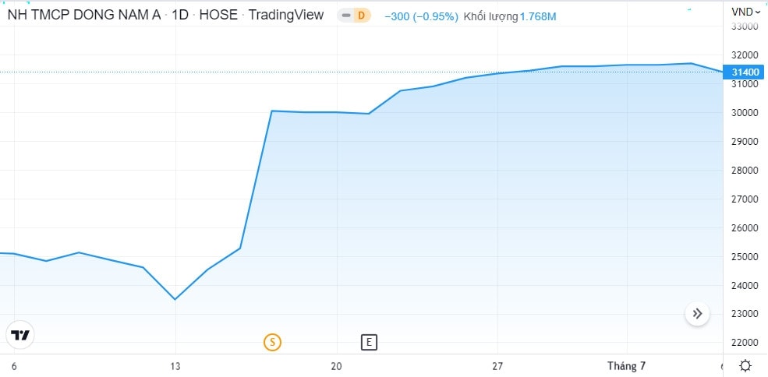Click the 33000 price axis label

745,26
